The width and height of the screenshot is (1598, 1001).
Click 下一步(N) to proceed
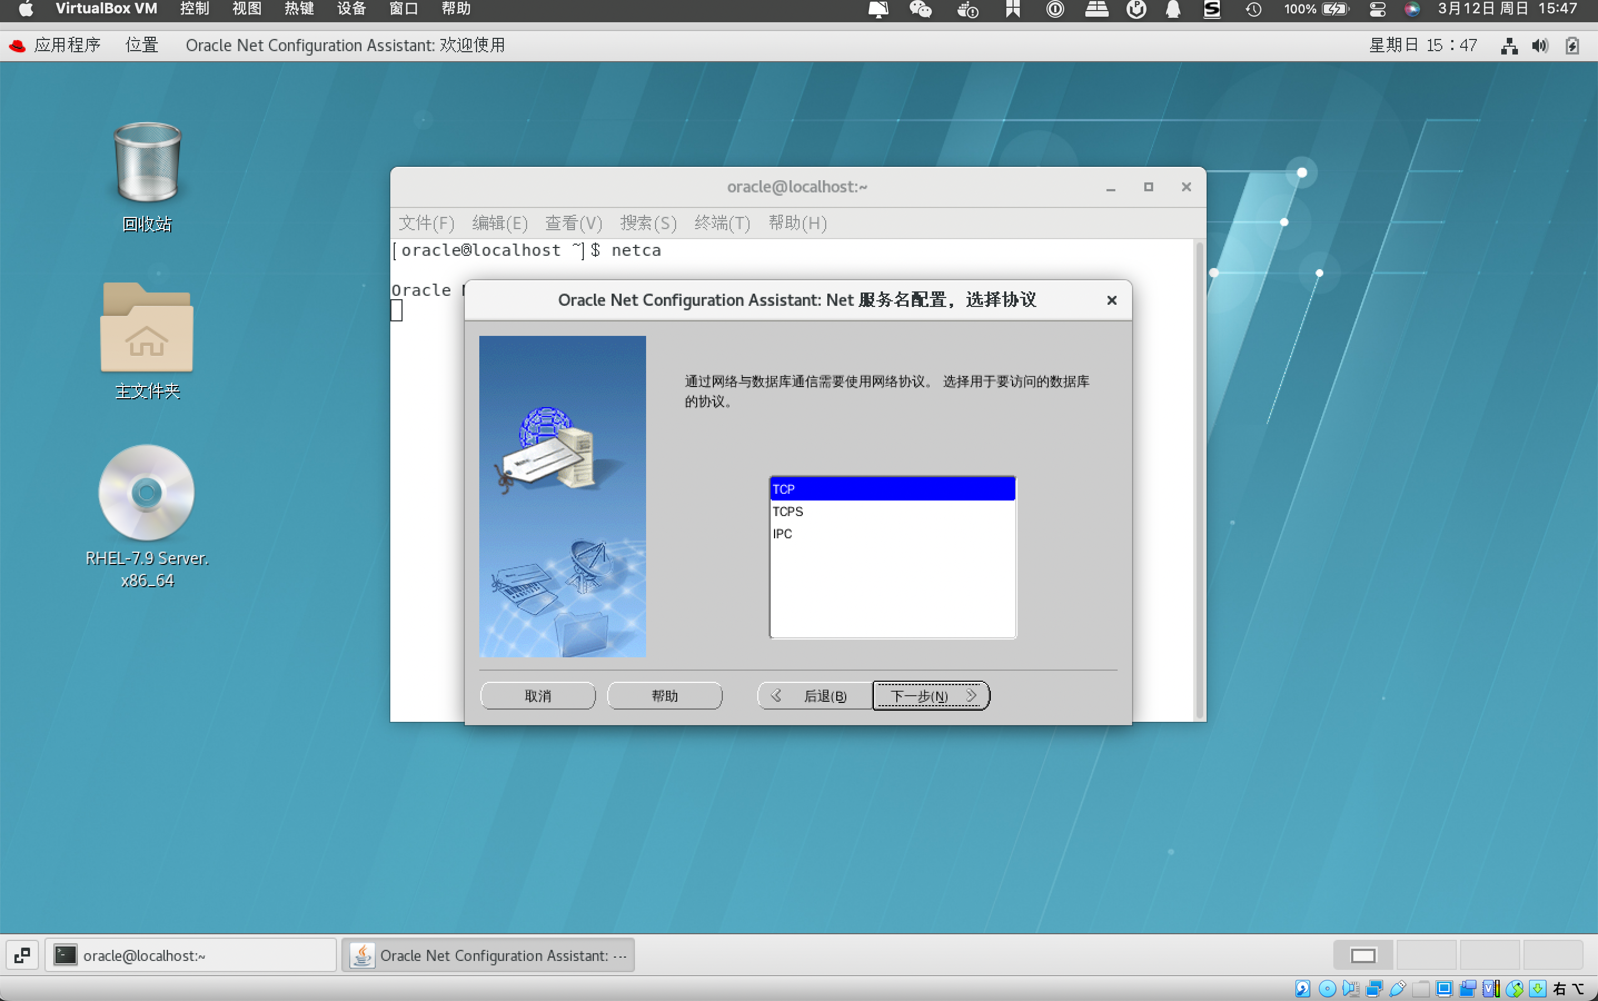pyautogui.click(x=931, y=696)
